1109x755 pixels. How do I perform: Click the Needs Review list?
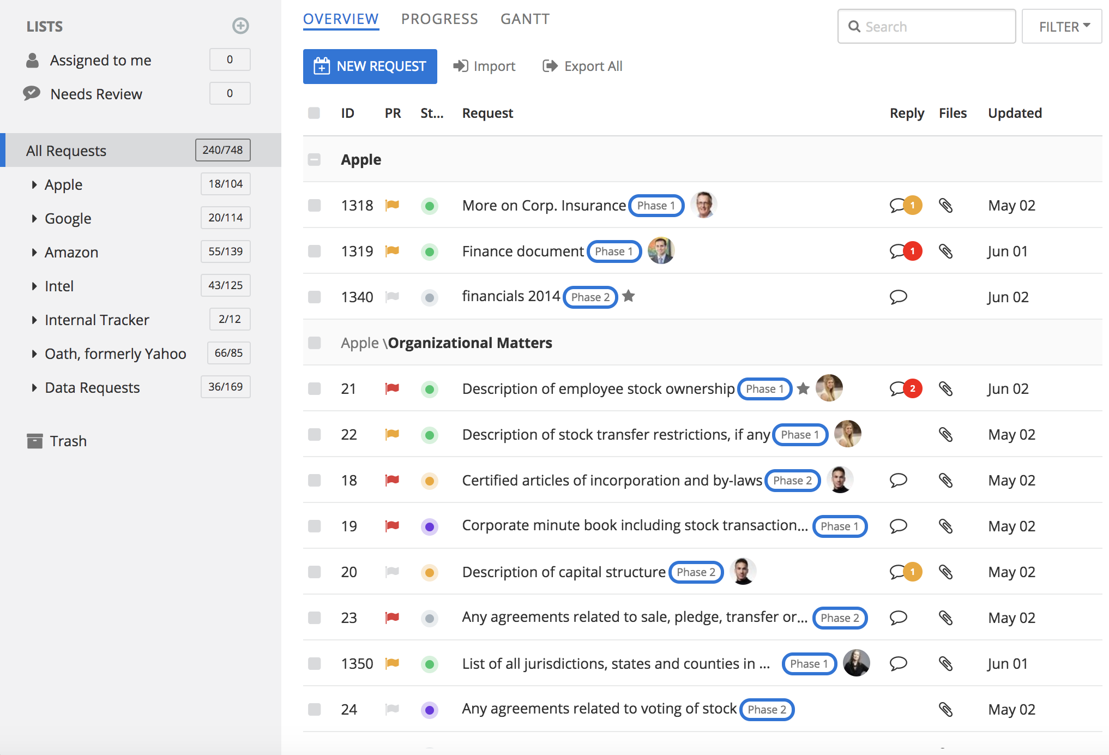[x=96, y=94]
